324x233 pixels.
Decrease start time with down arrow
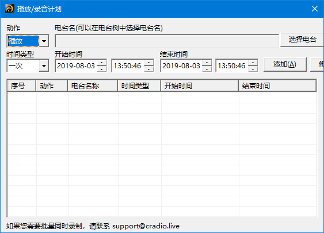pos(149,69)
